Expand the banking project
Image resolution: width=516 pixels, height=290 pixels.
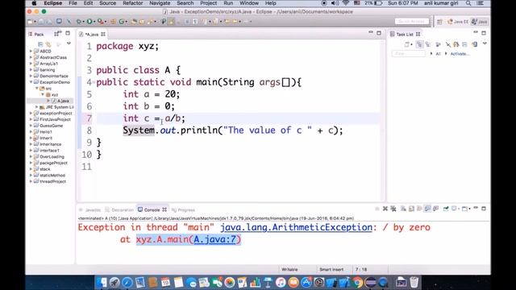coord(31,70)
